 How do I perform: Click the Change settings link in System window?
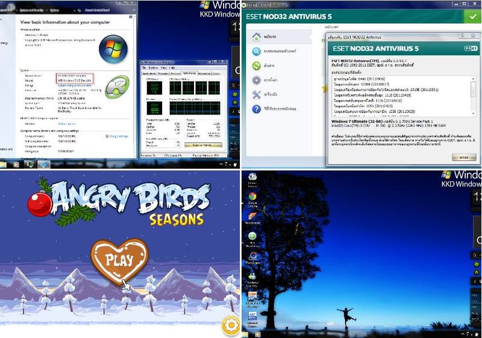[x=117, y=136]
